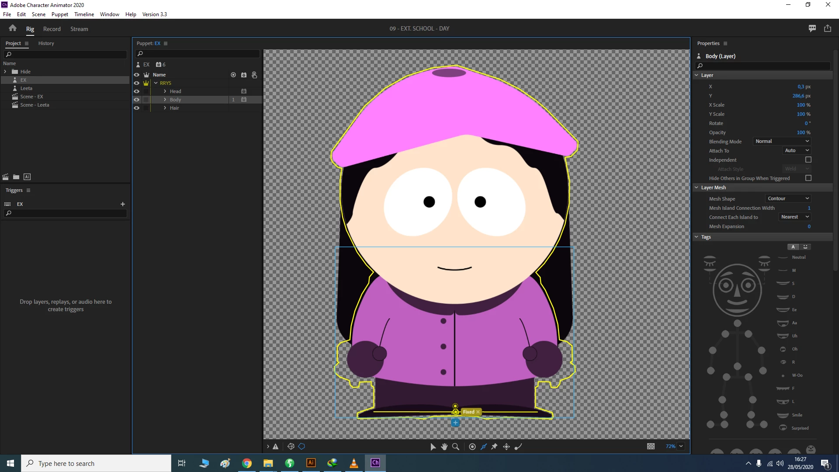Select the Dragger tool
839x472 pixels.
click(x=506, y=447)
